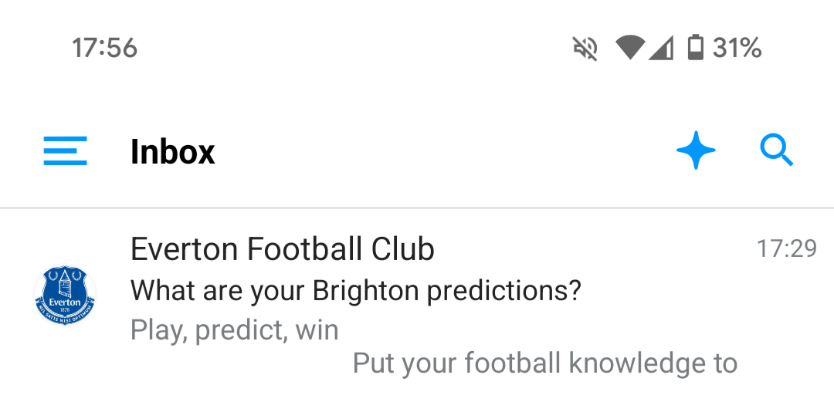Tap the 31% battery percentage
The image size is (834, 409).
click(737, 49)
